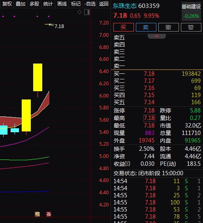Click the 买四 price 7.15
Screen dimensions: 203x223
pos(149,95)
